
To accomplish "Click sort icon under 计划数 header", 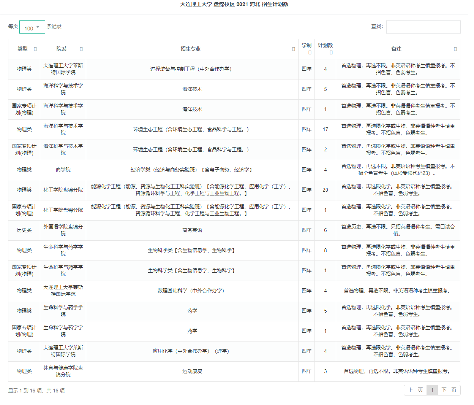I will [331, 52].
